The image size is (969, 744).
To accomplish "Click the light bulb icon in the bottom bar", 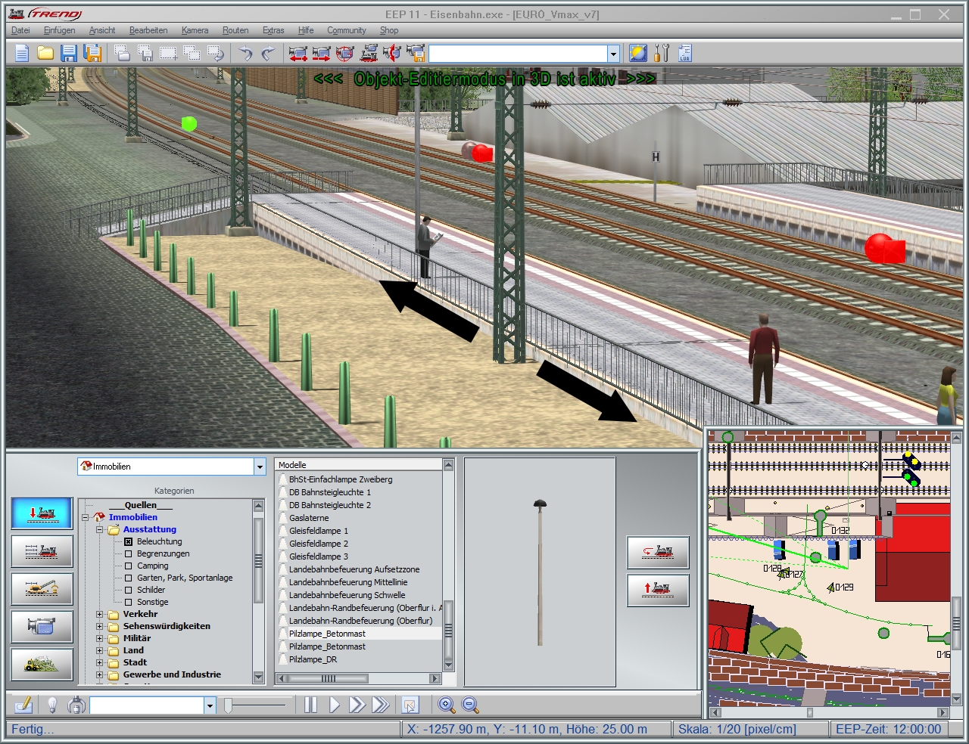I will [52, 705].
